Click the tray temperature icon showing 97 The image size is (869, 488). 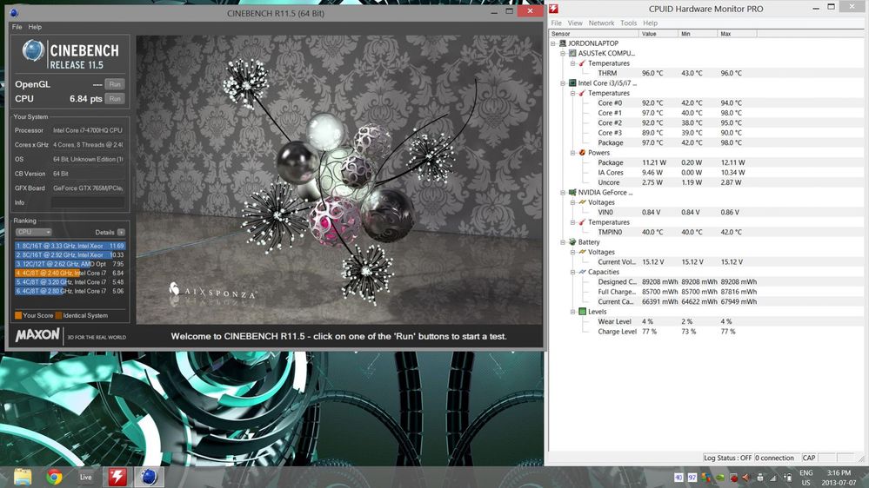692,478
